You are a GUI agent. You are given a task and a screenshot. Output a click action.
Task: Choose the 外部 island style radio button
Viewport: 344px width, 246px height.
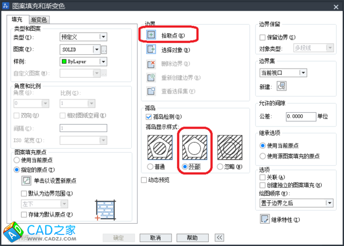click(184, 167)
